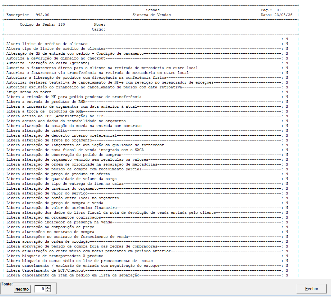The height and width of the screenshot is (297, 331).
Task: Click 'Libera aprovação da ordem de produção' line
Action: pyautogui.click(x=48, y=241)
